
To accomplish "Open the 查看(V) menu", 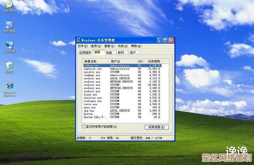I will [109, 46].
